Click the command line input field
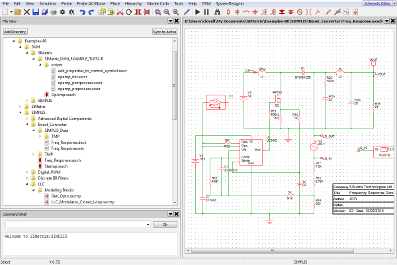The height and width of the screenshot is (265, 397). (x=77, y=225)
